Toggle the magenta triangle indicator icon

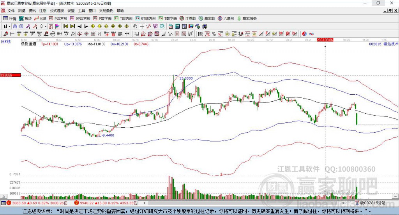point(58,26)
